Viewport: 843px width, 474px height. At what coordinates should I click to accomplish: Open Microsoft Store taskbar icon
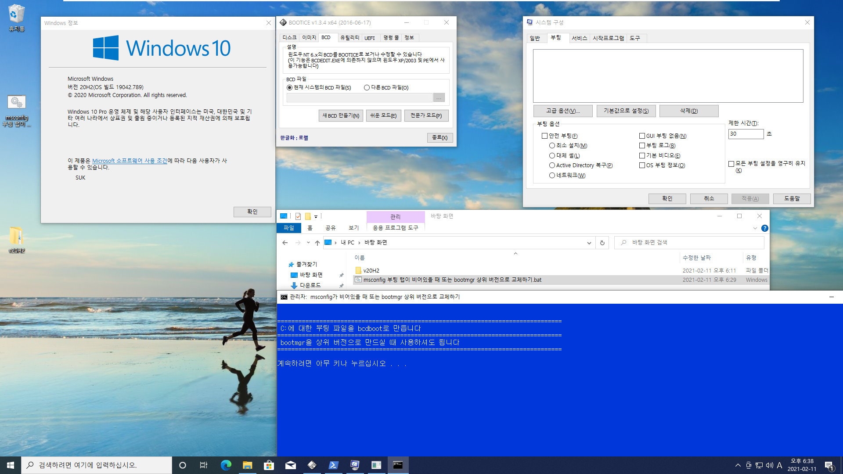(269, 465)
